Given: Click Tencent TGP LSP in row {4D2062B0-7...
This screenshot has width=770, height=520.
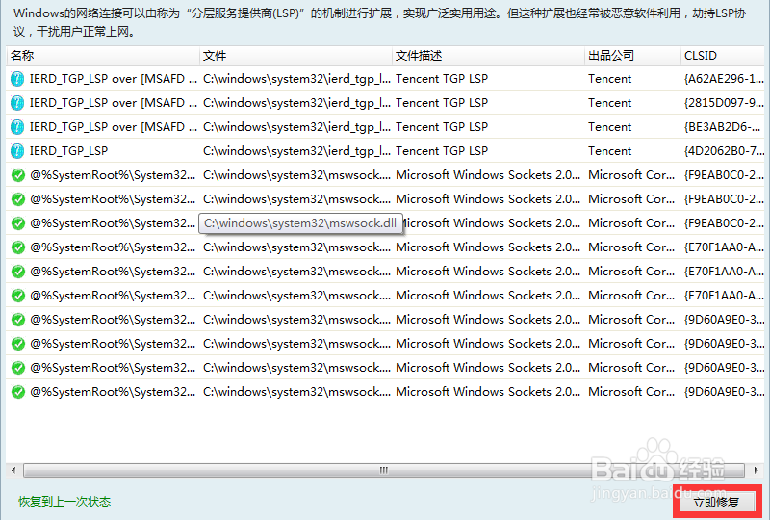Looking at the screenshot, I should coord(442,151).
